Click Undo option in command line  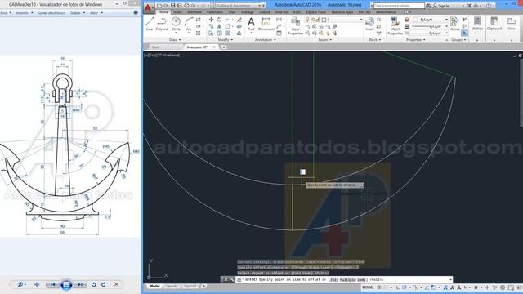(x=362, y=279)
